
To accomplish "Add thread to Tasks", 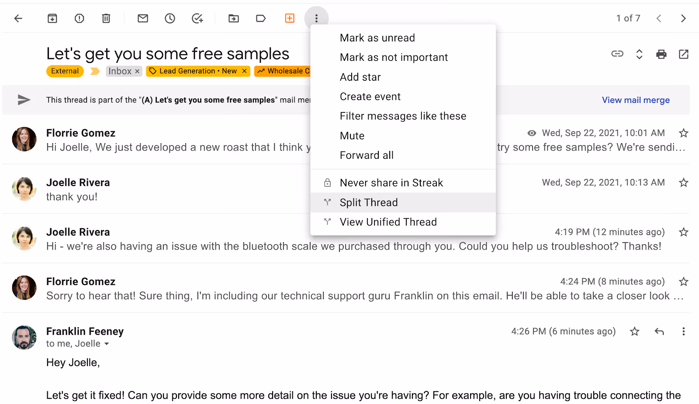I will [197, 18].
